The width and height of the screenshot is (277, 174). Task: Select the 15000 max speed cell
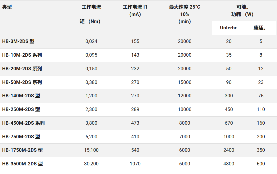(184, 82)
